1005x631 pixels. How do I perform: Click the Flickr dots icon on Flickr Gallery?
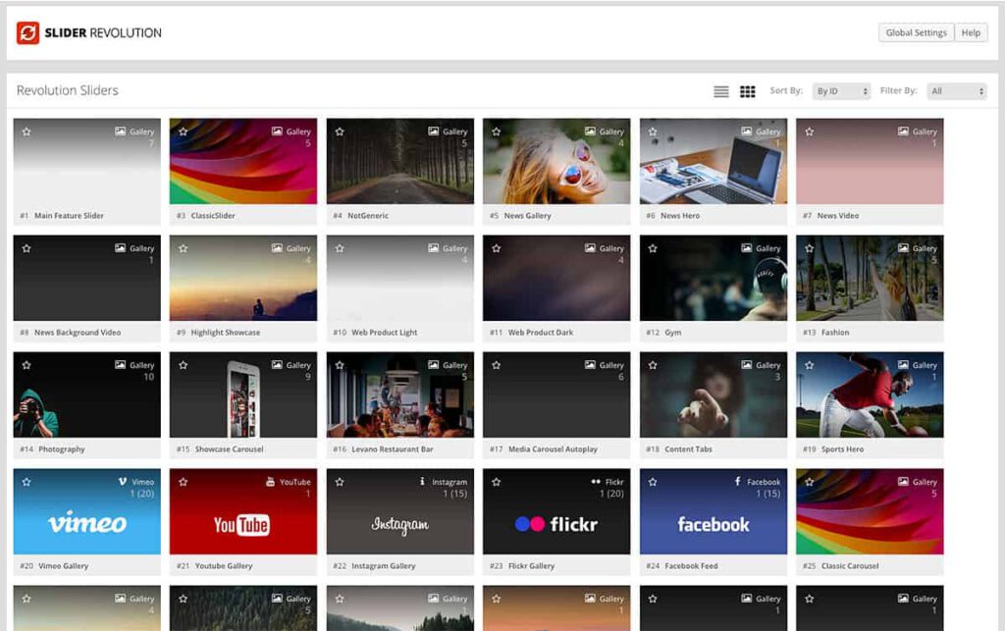(x=596, y=481)
